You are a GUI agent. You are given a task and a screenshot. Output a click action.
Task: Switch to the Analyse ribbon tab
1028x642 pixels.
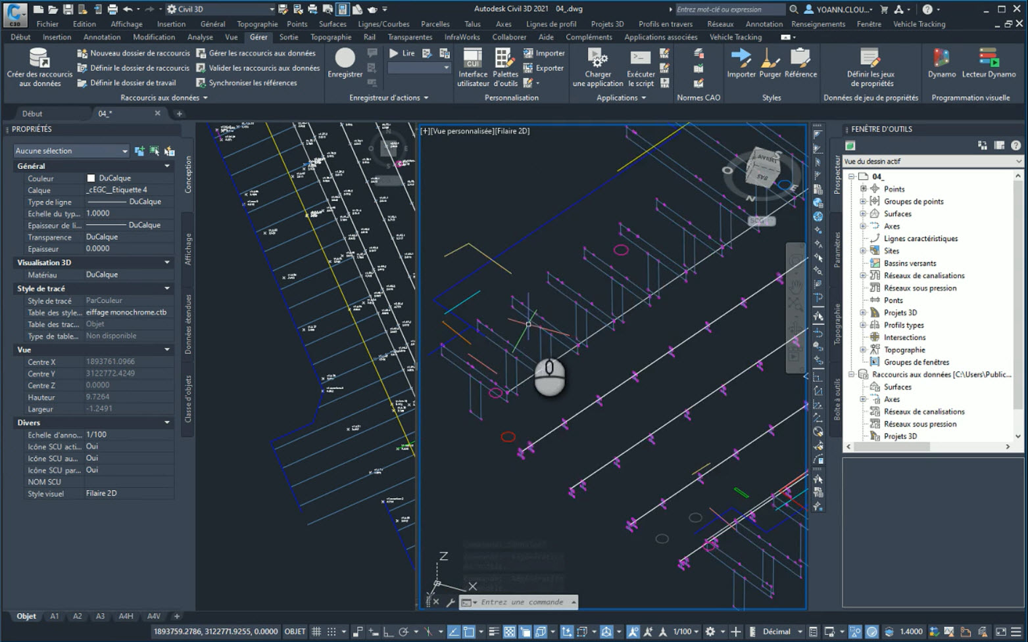point(200,37)
